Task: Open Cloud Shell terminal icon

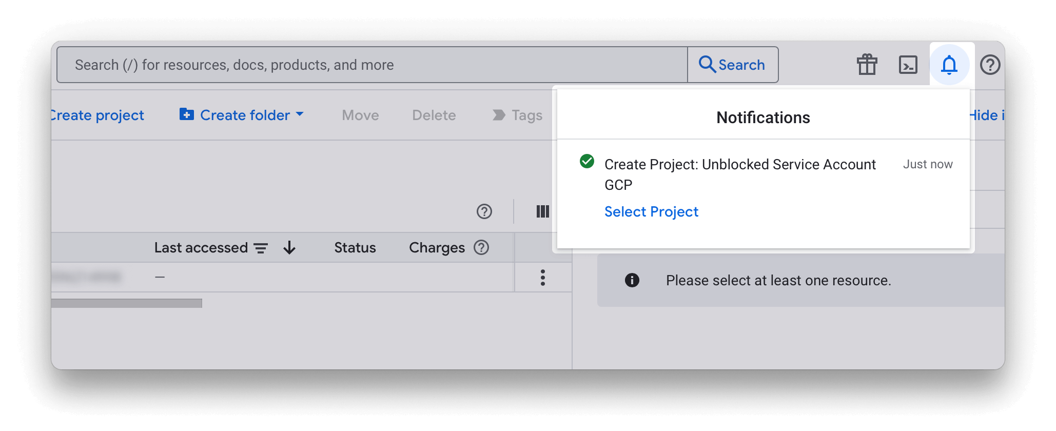Action: [x=908, y=65]
